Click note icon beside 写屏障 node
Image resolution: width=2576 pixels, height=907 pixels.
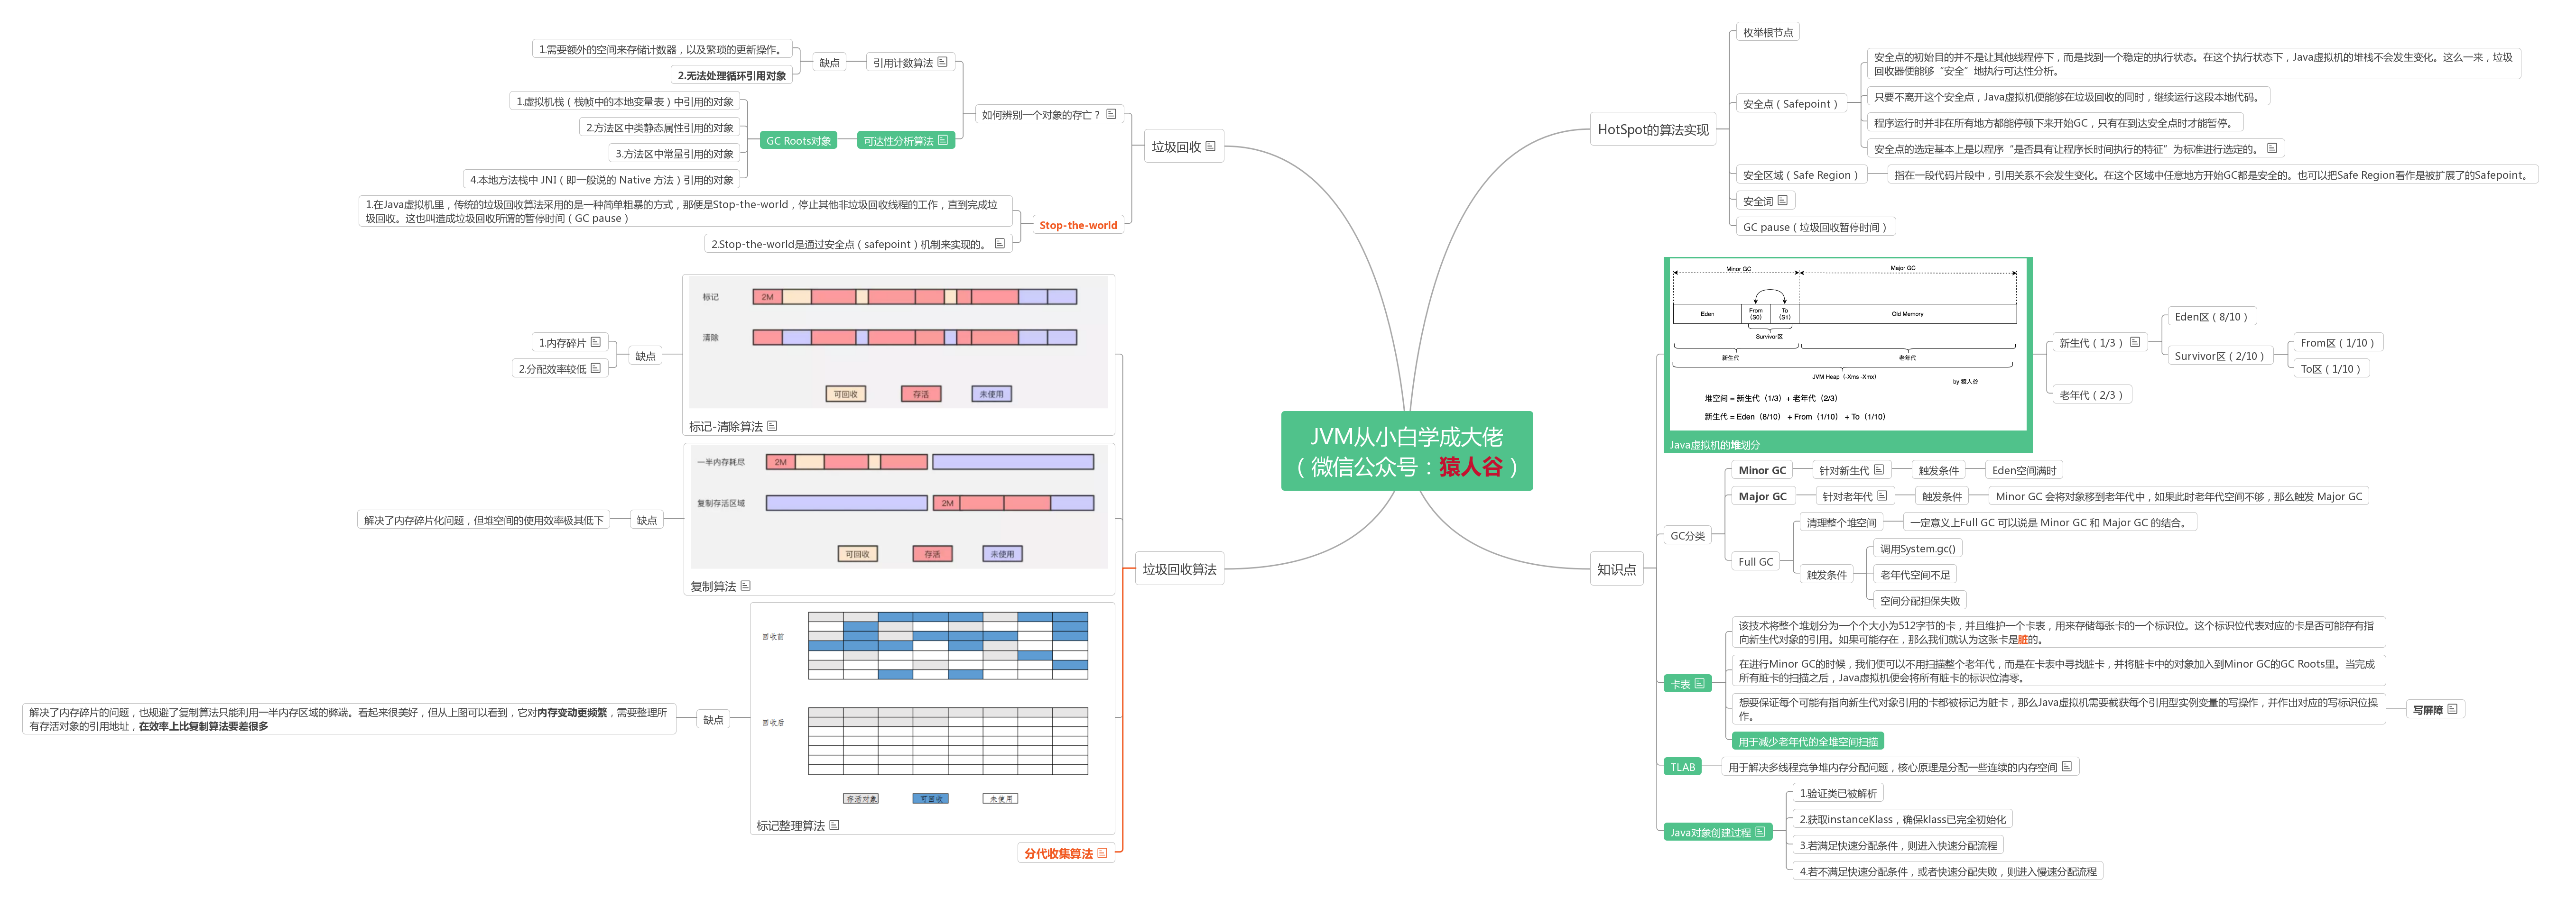point(2452,709)
